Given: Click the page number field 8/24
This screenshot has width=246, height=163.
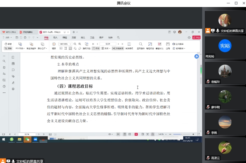Looking at the screenshot, I should [107, 44].
